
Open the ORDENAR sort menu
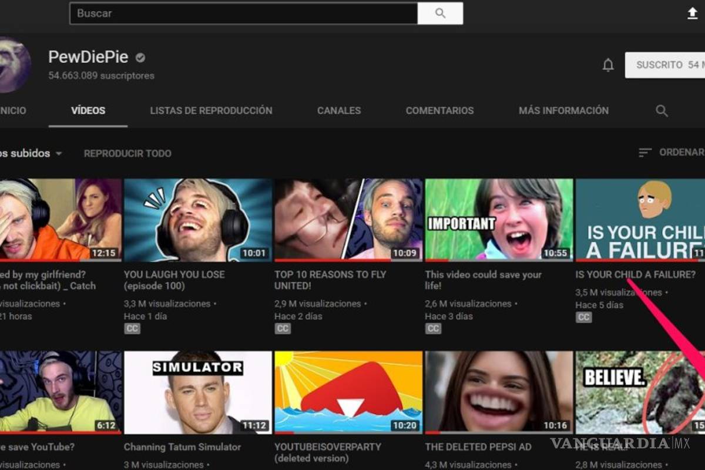point(671,153)
